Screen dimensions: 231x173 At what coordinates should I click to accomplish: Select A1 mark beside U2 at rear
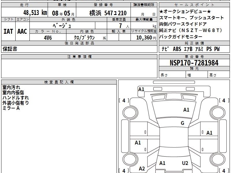[162, 163]
